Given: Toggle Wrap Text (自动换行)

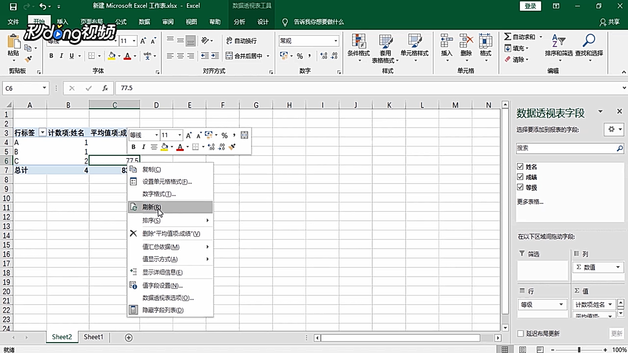Looking at the screenshot, I should point(242,41).
